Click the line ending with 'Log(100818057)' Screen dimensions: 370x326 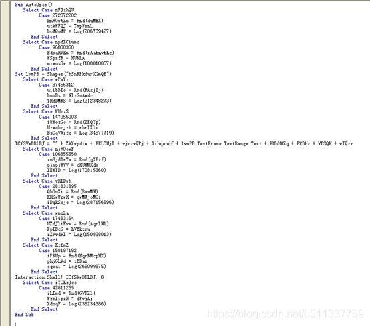(79, 63)
